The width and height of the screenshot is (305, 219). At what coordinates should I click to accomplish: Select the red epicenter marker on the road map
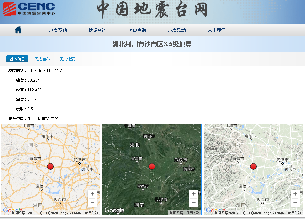[x=50, y=166]
